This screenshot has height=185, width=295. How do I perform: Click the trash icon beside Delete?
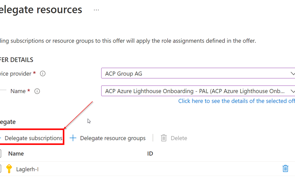point(164,138)
